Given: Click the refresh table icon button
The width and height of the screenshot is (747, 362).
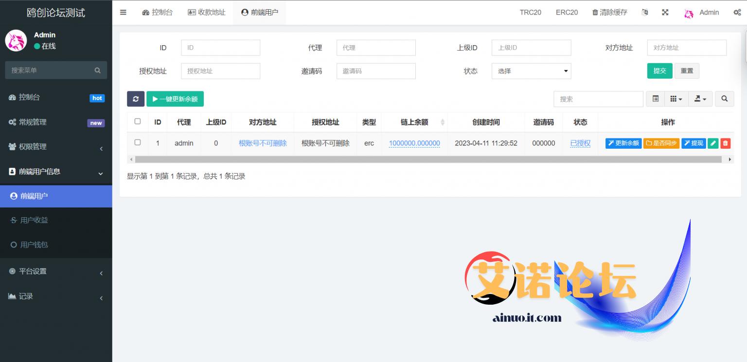Looking at the screenshot, I should tap(136, 99).
